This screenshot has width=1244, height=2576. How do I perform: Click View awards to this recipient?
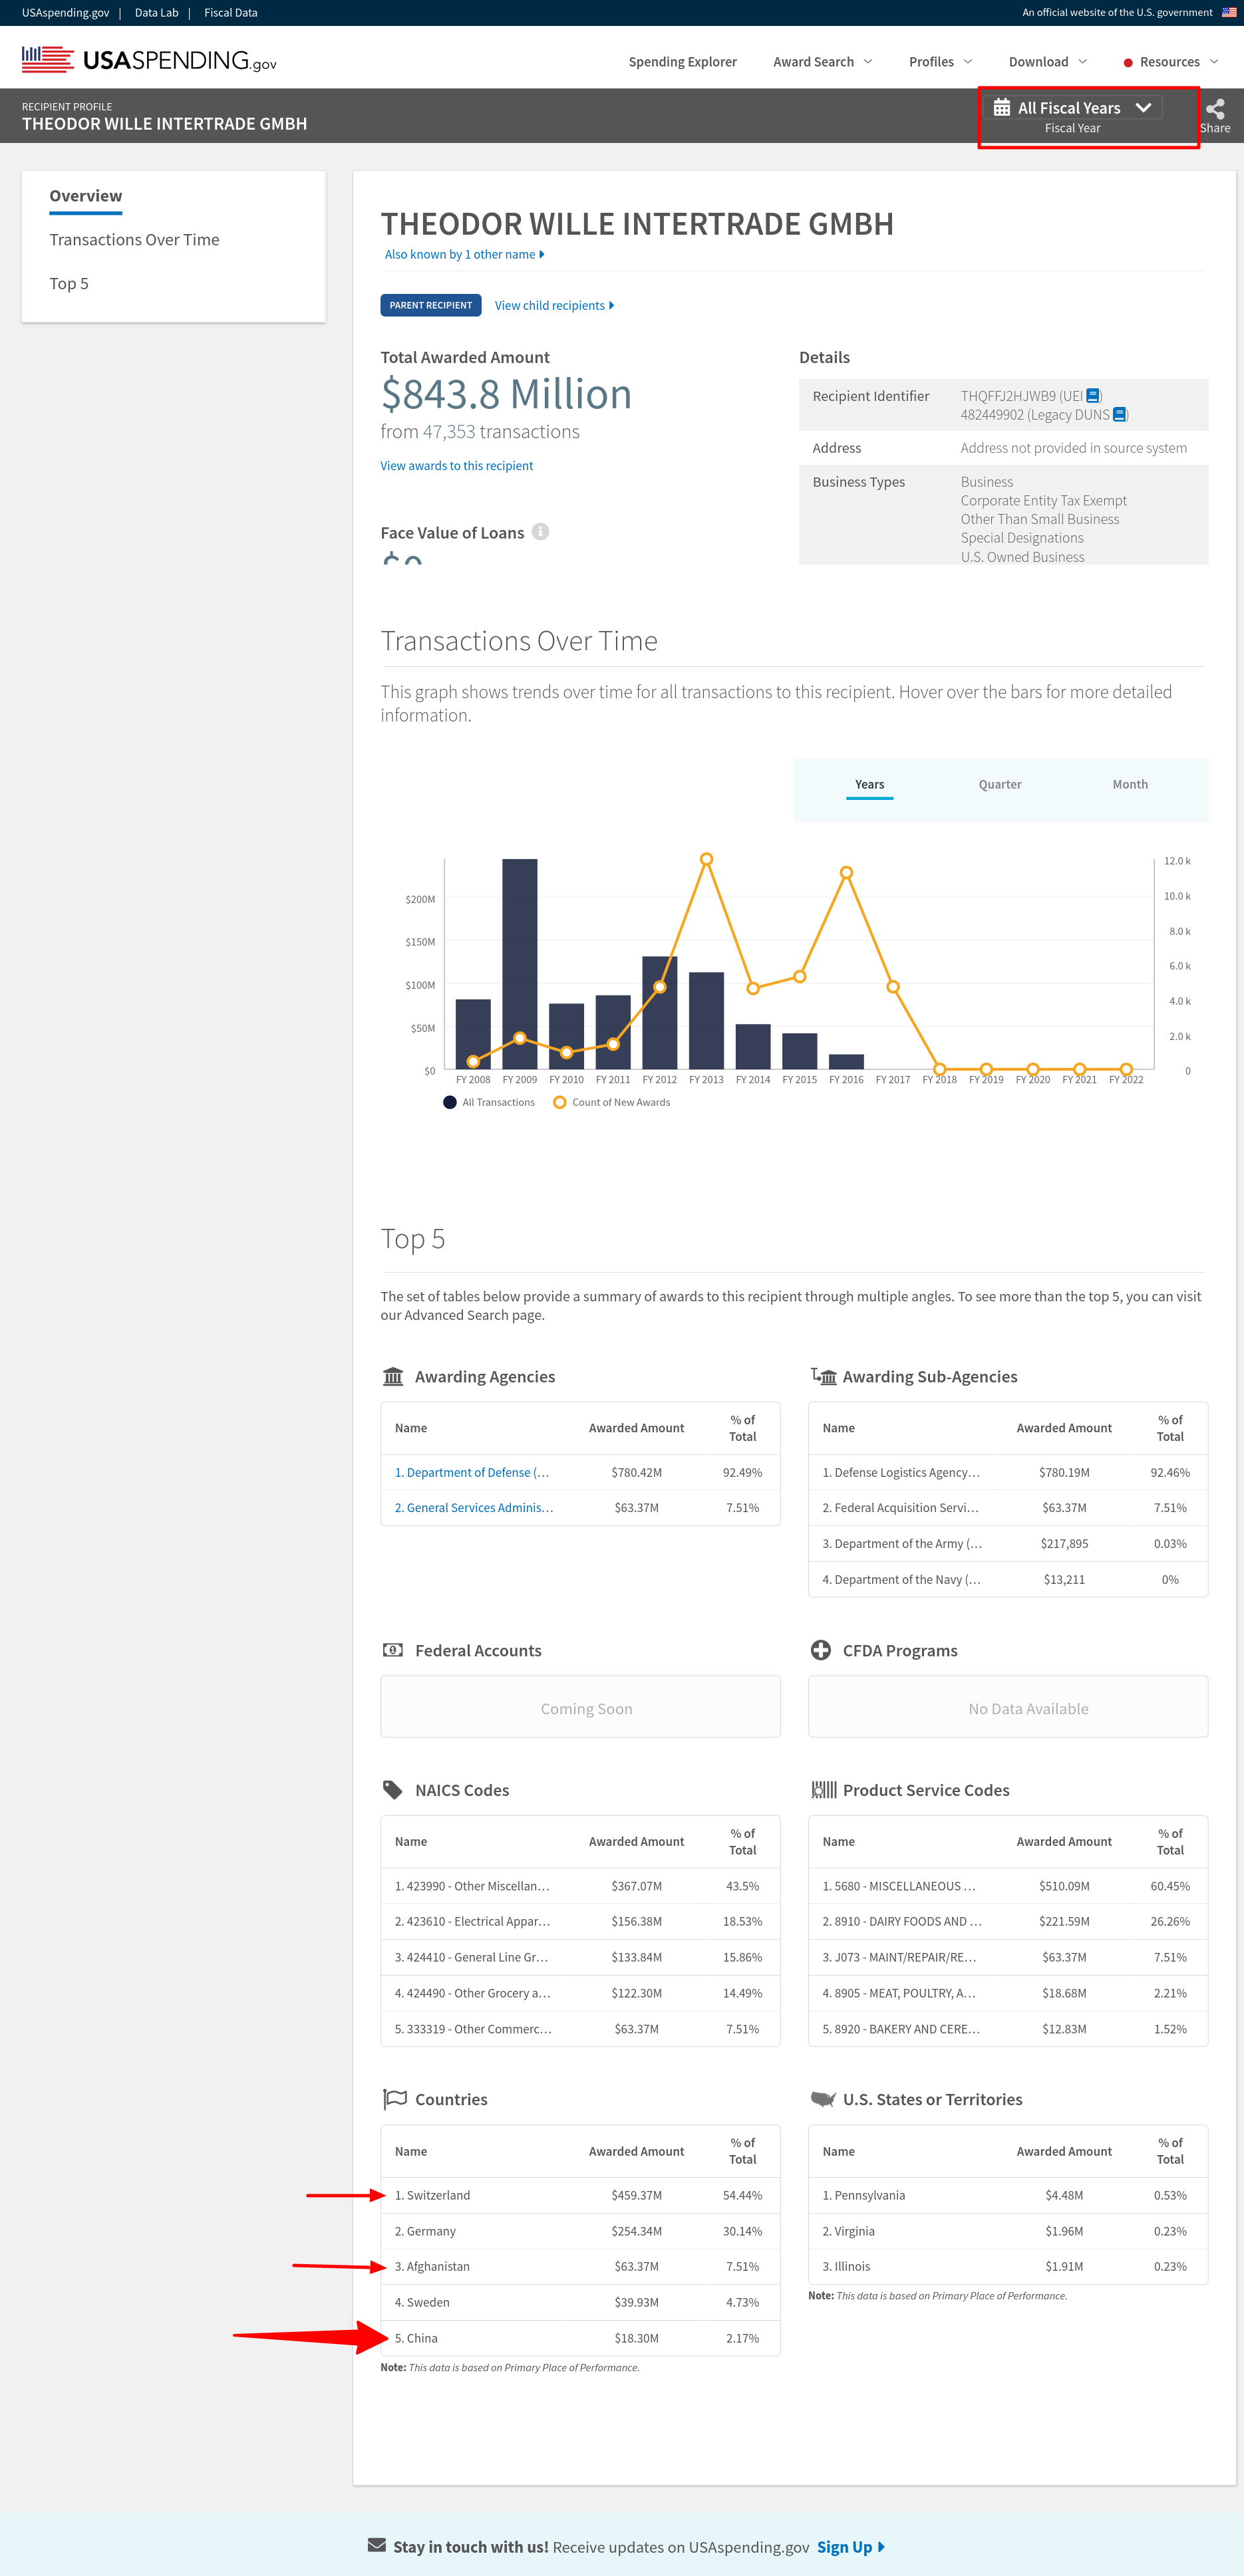click(456, 465)
